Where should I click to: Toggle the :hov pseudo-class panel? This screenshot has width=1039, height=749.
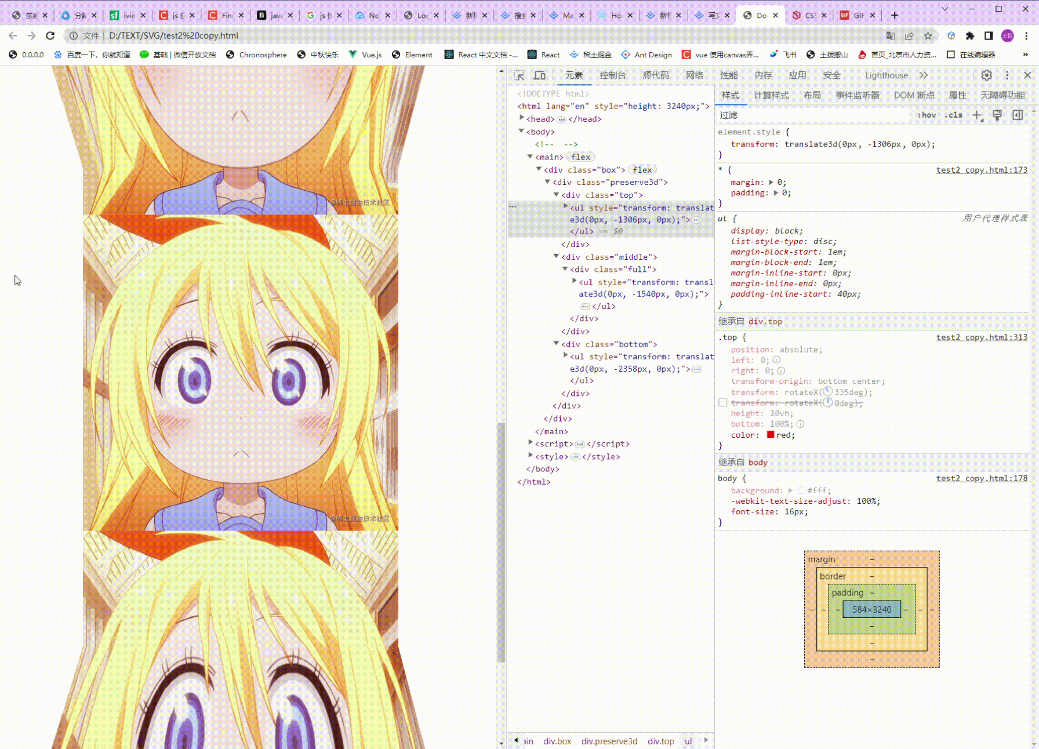(927, 115)
